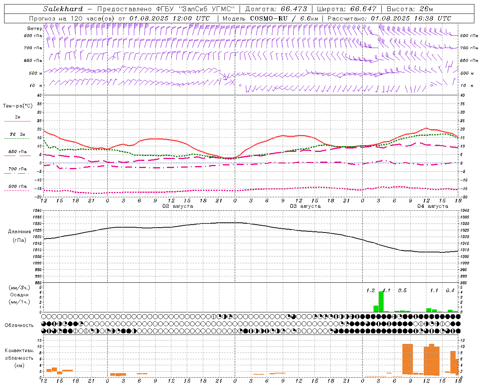Screen dimensions: 480x384
Task: Select the Конвективн. convective cloud label
Action: [x=19, y=350]
